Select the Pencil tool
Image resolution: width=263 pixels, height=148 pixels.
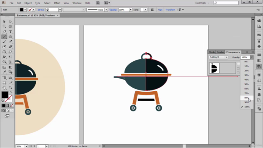11,42
